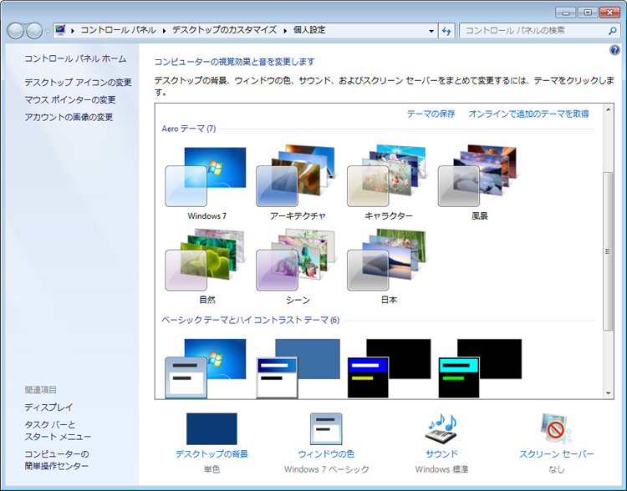This screenshot has height=491, width=627.
Task: Maximize the 個人設定 window
Action: [x=588, y=13]
